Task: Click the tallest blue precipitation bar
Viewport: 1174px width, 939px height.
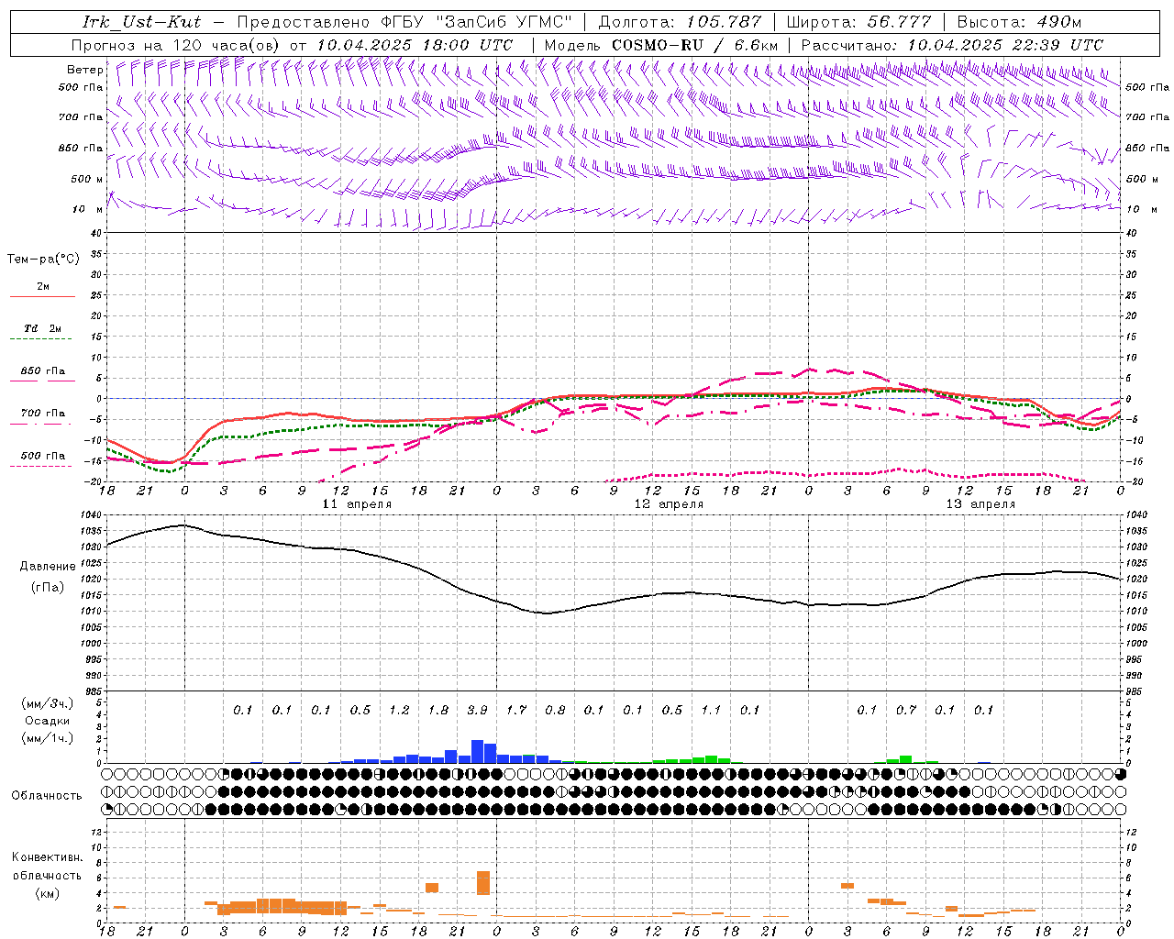Action: 477,751
